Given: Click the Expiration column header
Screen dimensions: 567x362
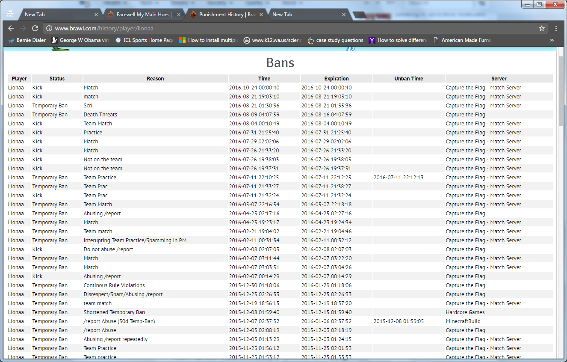Looking at the screenshot, I should [336, 79].
